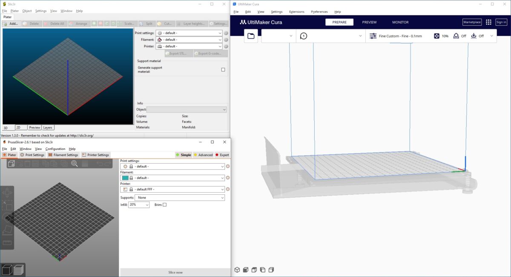Open the Slic3r Info Object dropdown

(187, 110)
